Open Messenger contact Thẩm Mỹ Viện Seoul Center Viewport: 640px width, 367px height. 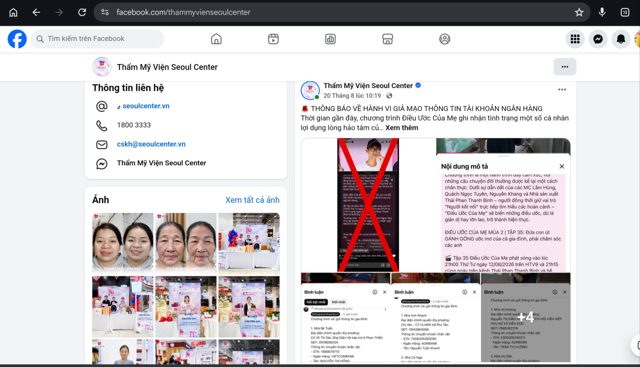pos(162,163)
